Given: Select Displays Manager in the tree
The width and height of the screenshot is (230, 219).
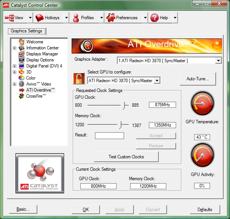Looking at the screenshot, I should [42, 54].
